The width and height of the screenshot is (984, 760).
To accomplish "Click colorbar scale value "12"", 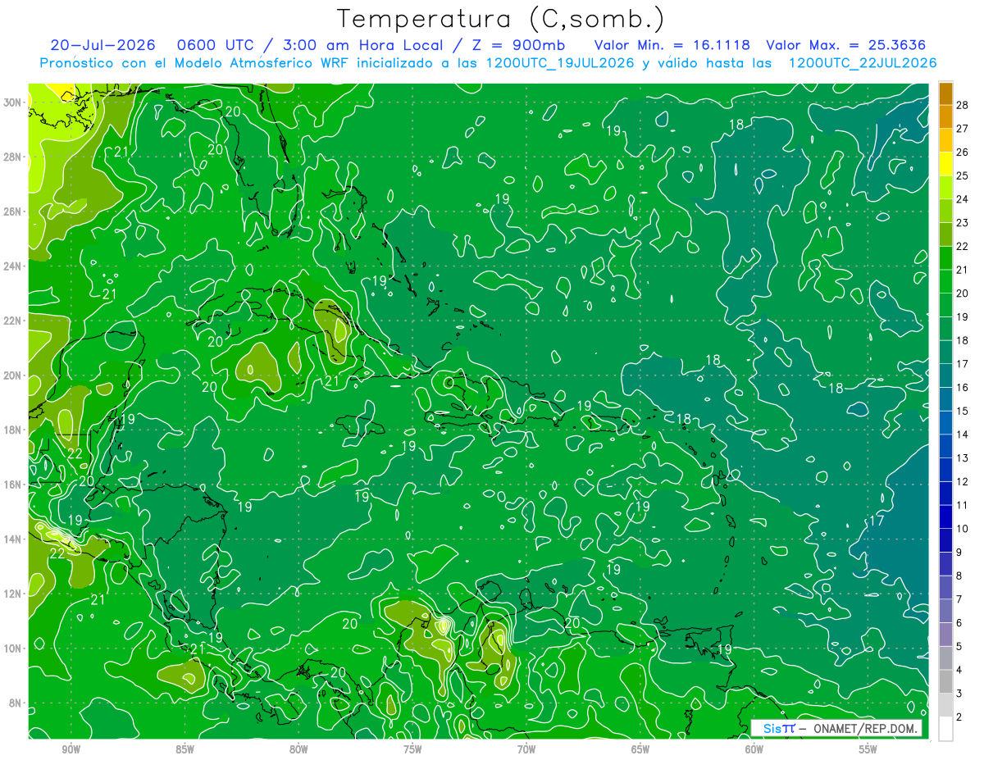I will tap(963, 481).
